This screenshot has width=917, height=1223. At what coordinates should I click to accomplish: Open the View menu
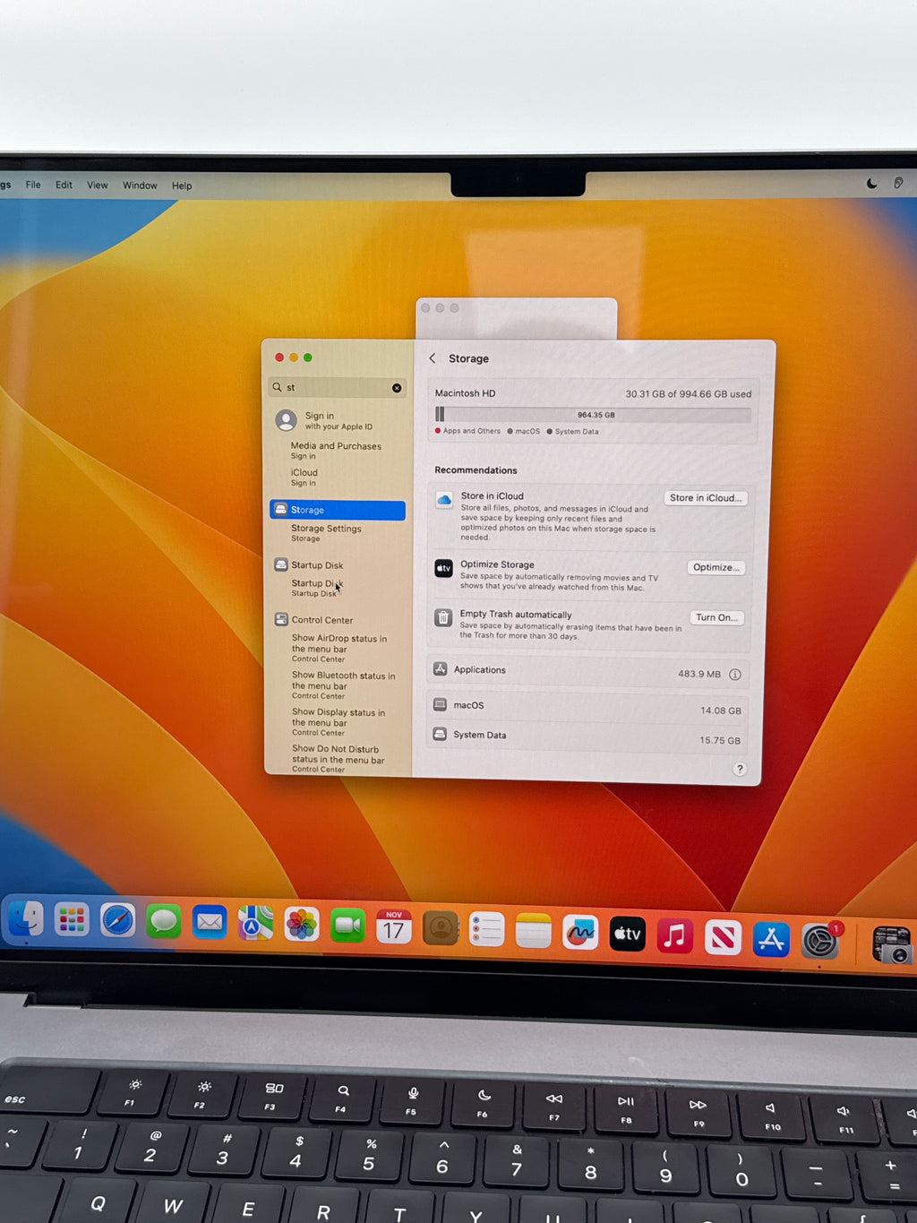tap(97, 185)
